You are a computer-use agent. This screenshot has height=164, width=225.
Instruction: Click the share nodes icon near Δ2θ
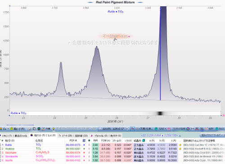point(127,129)
